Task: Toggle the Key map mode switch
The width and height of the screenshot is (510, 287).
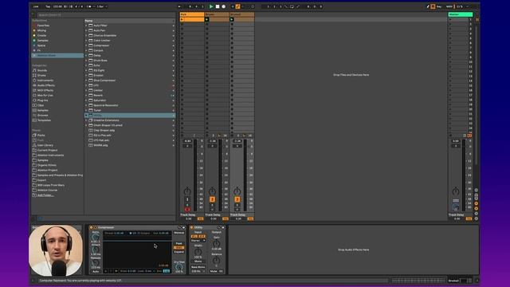Action: 439,6
